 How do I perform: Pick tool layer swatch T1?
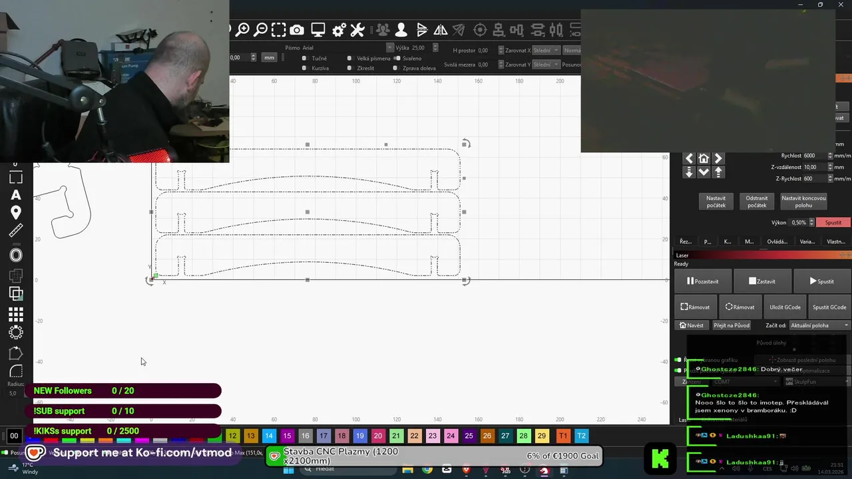(563, 436)
